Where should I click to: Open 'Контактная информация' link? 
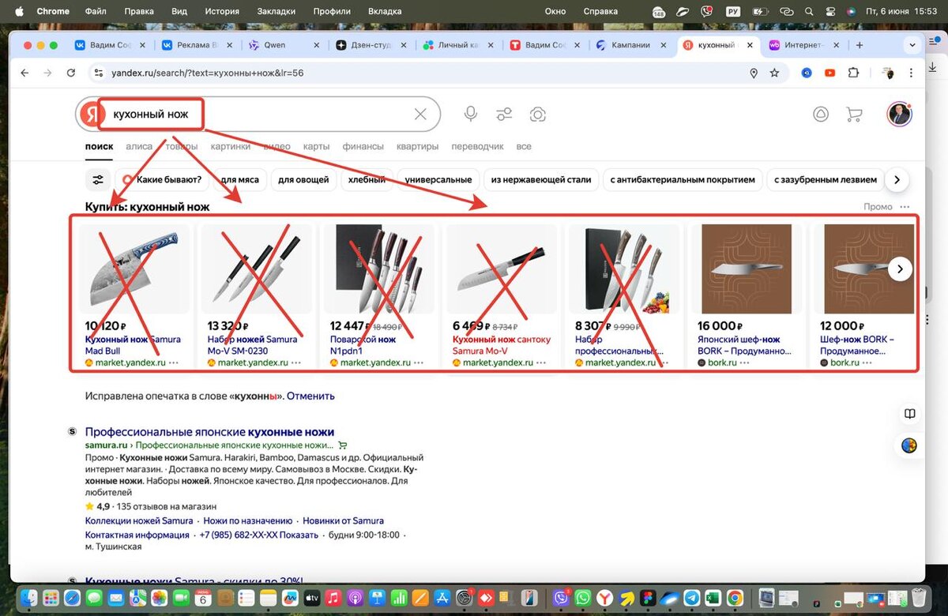click(137, 535)
